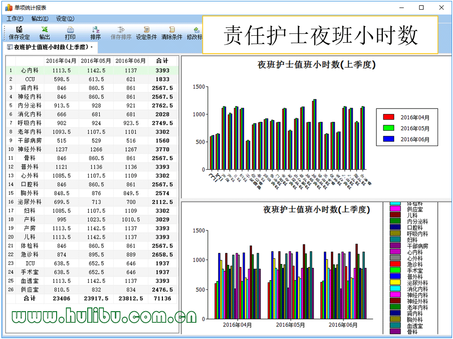Maximize the 单项统计报表 window
This screenshot has width=453, height=339.
coord(421,7)
